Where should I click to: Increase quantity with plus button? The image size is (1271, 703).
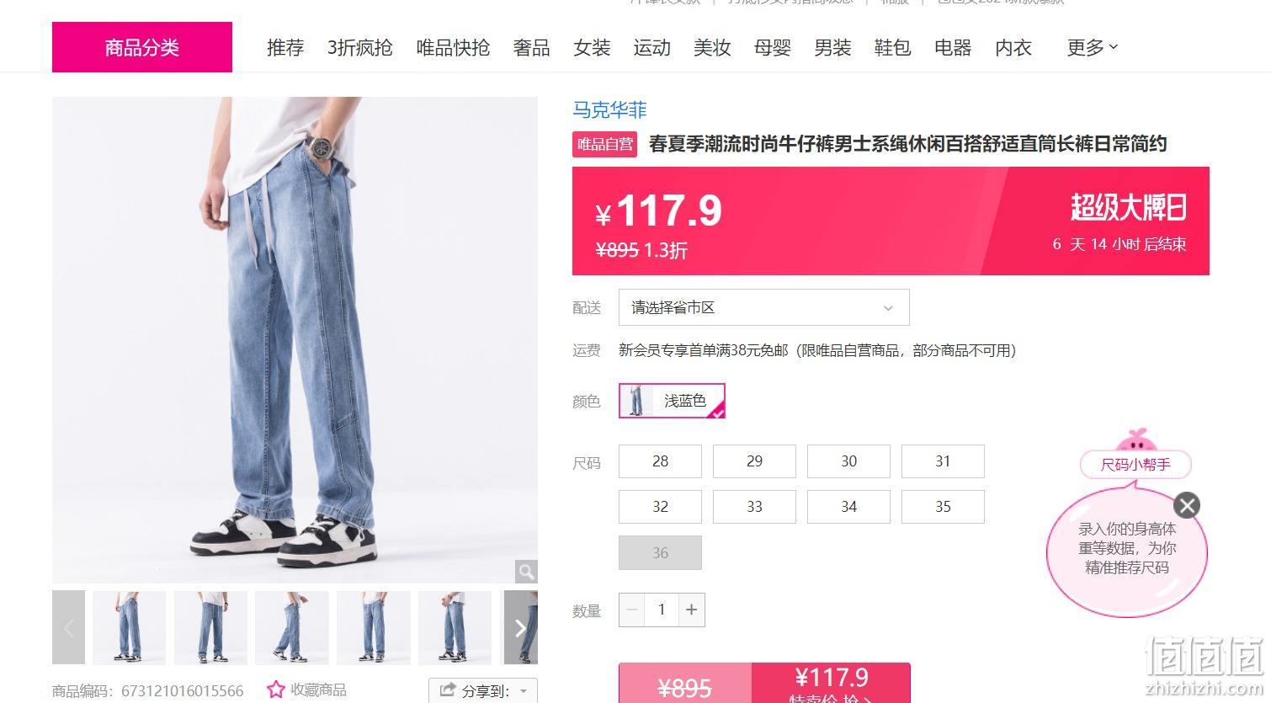[691, 610]
